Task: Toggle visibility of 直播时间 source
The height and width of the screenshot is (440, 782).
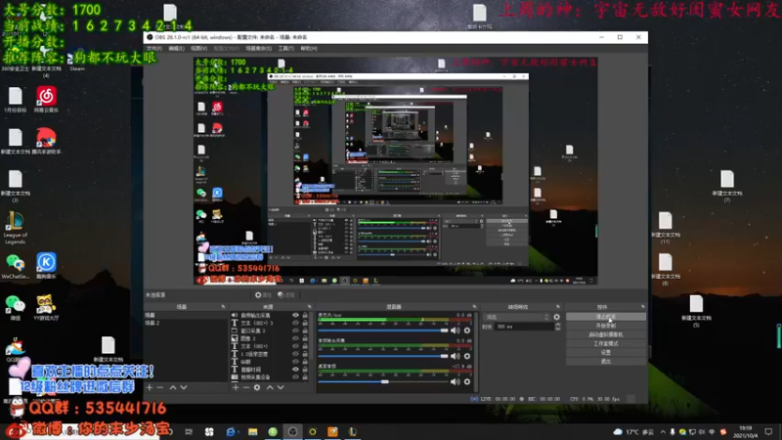Action: click(295, 370)
